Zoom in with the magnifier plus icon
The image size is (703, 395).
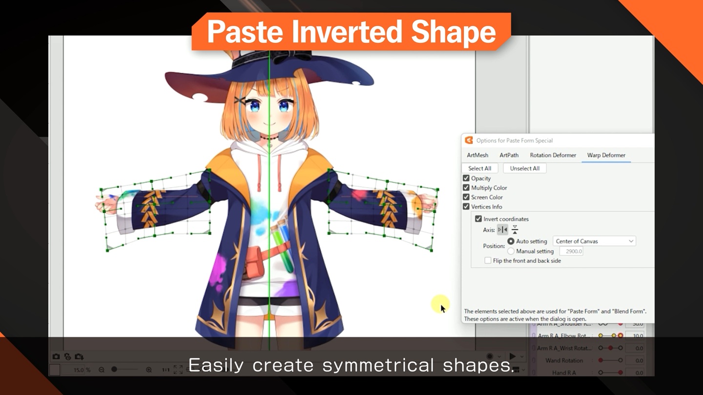(149, 369)
